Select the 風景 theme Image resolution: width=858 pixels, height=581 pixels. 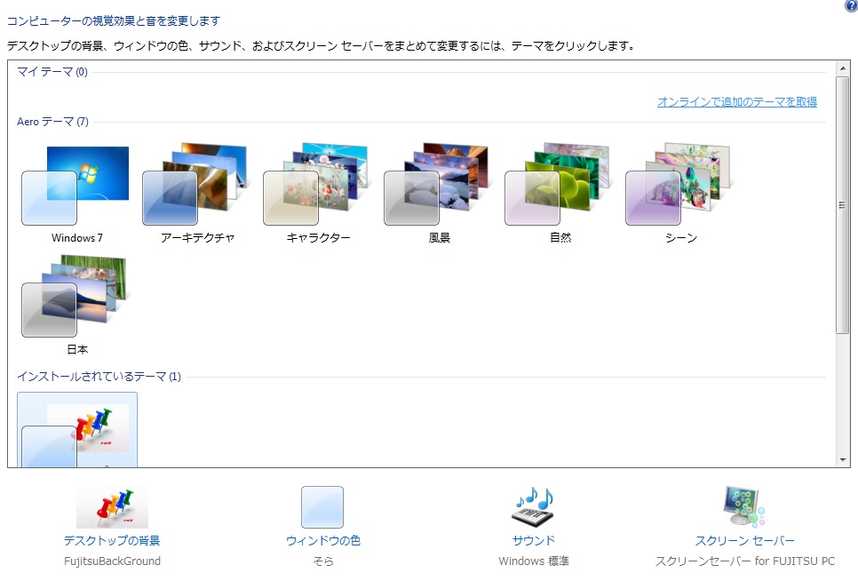440,193
